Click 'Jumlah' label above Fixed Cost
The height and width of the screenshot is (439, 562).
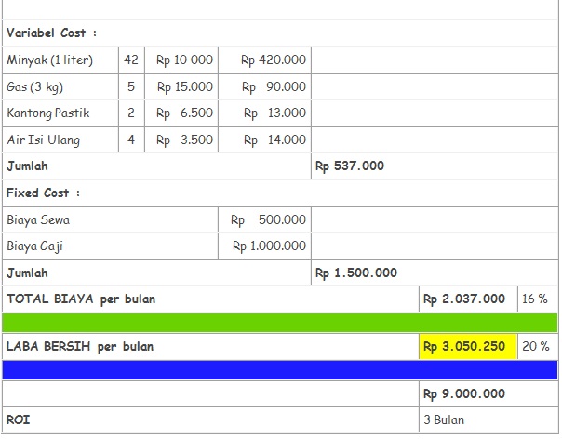pos(27,166)
